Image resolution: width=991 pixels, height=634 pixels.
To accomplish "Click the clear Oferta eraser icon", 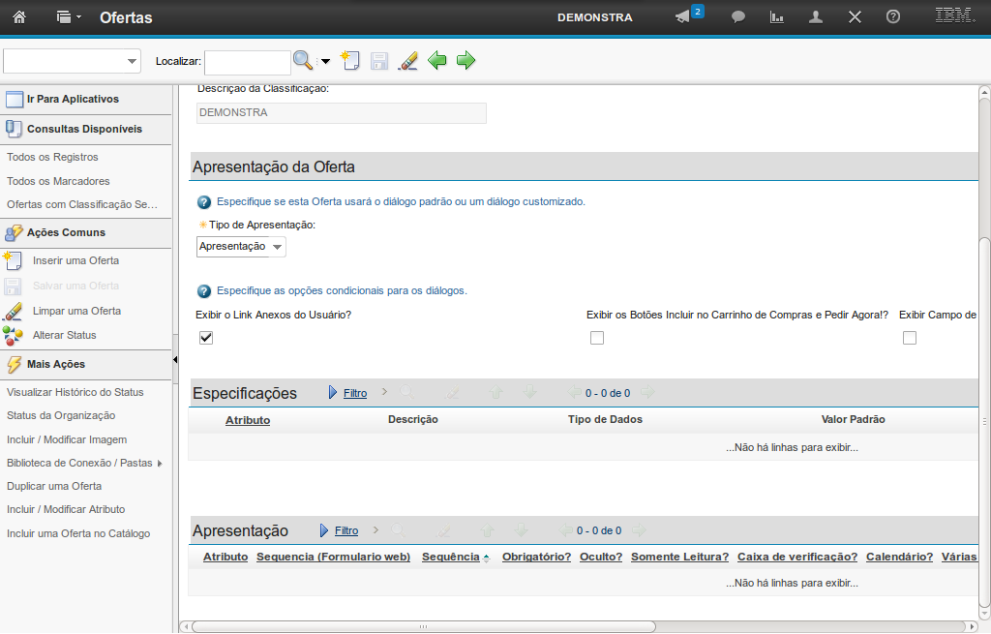I will [408, 61].
